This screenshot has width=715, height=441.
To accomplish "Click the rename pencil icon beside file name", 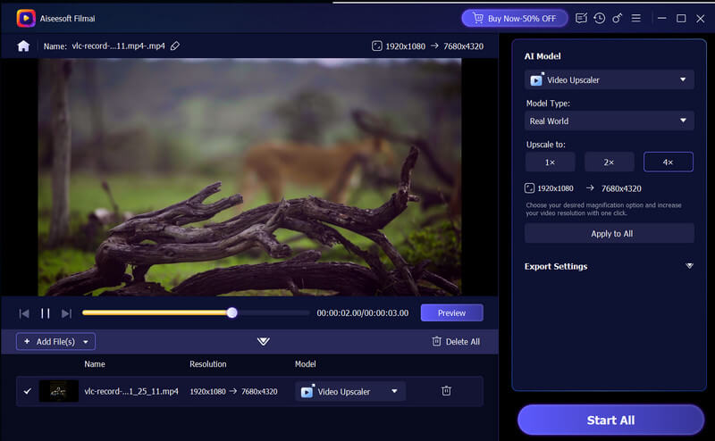I will coord(175,46).
